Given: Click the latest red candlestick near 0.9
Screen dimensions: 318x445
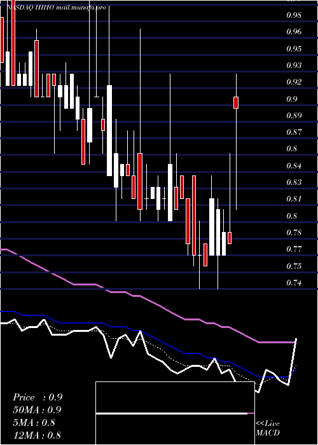Looking at the screenshot, I should tap(236, 102).
